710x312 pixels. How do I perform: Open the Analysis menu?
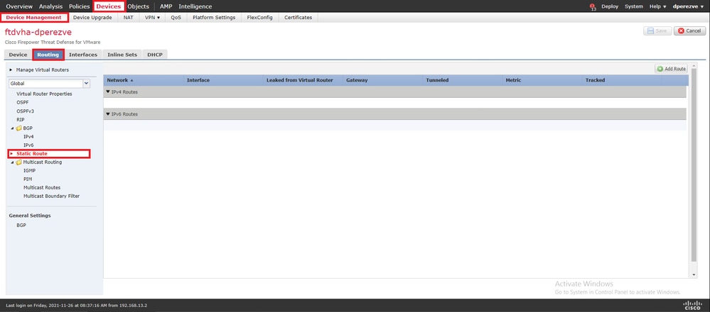50,6
